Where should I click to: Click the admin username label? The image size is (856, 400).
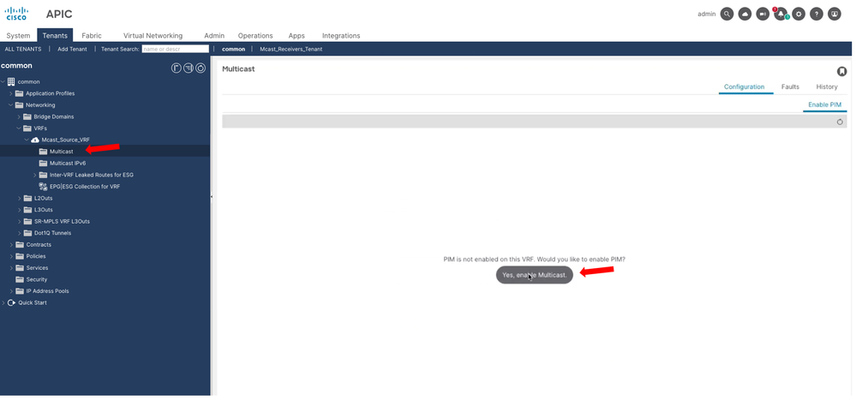[x=706, y=15]
